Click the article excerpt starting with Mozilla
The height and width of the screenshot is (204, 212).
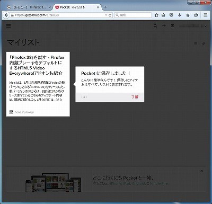pyautogui.click(x=37, y=91)
